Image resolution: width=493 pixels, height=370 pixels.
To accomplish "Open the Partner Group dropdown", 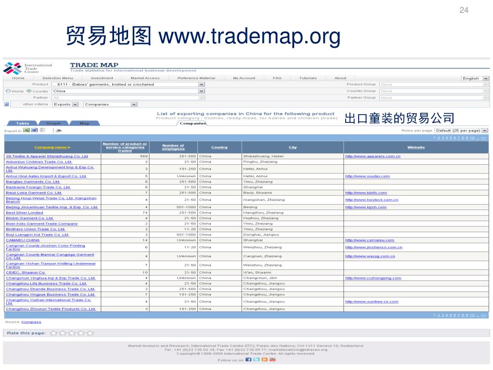I will coord(434,97).
